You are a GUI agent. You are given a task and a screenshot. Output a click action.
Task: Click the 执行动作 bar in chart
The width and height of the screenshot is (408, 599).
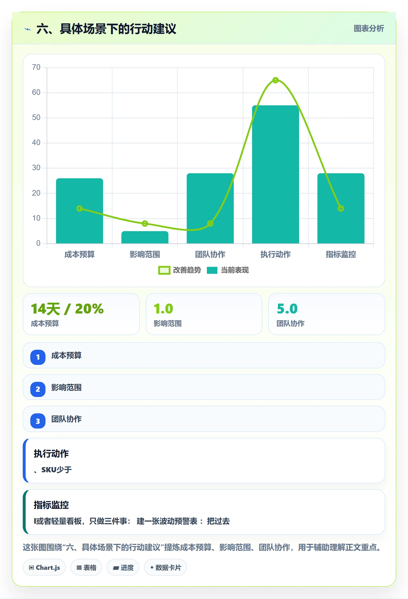click(275, 174)
